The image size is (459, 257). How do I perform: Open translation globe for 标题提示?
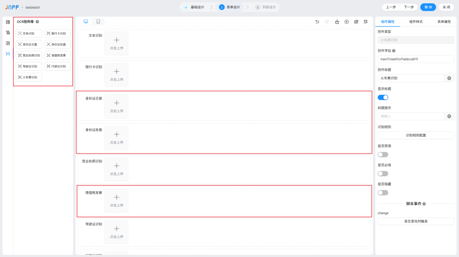(449, 116)
